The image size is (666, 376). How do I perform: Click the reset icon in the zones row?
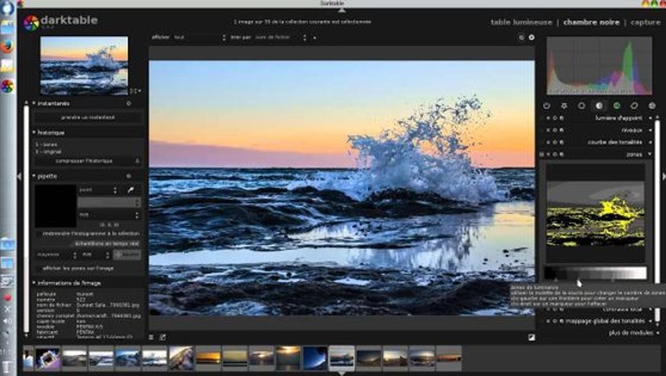pyautogui.click(x=556, y=154)
